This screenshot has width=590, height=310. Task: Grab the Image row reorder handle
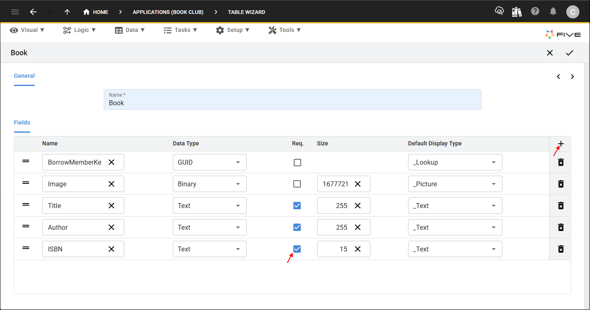[x=26, y=183]
